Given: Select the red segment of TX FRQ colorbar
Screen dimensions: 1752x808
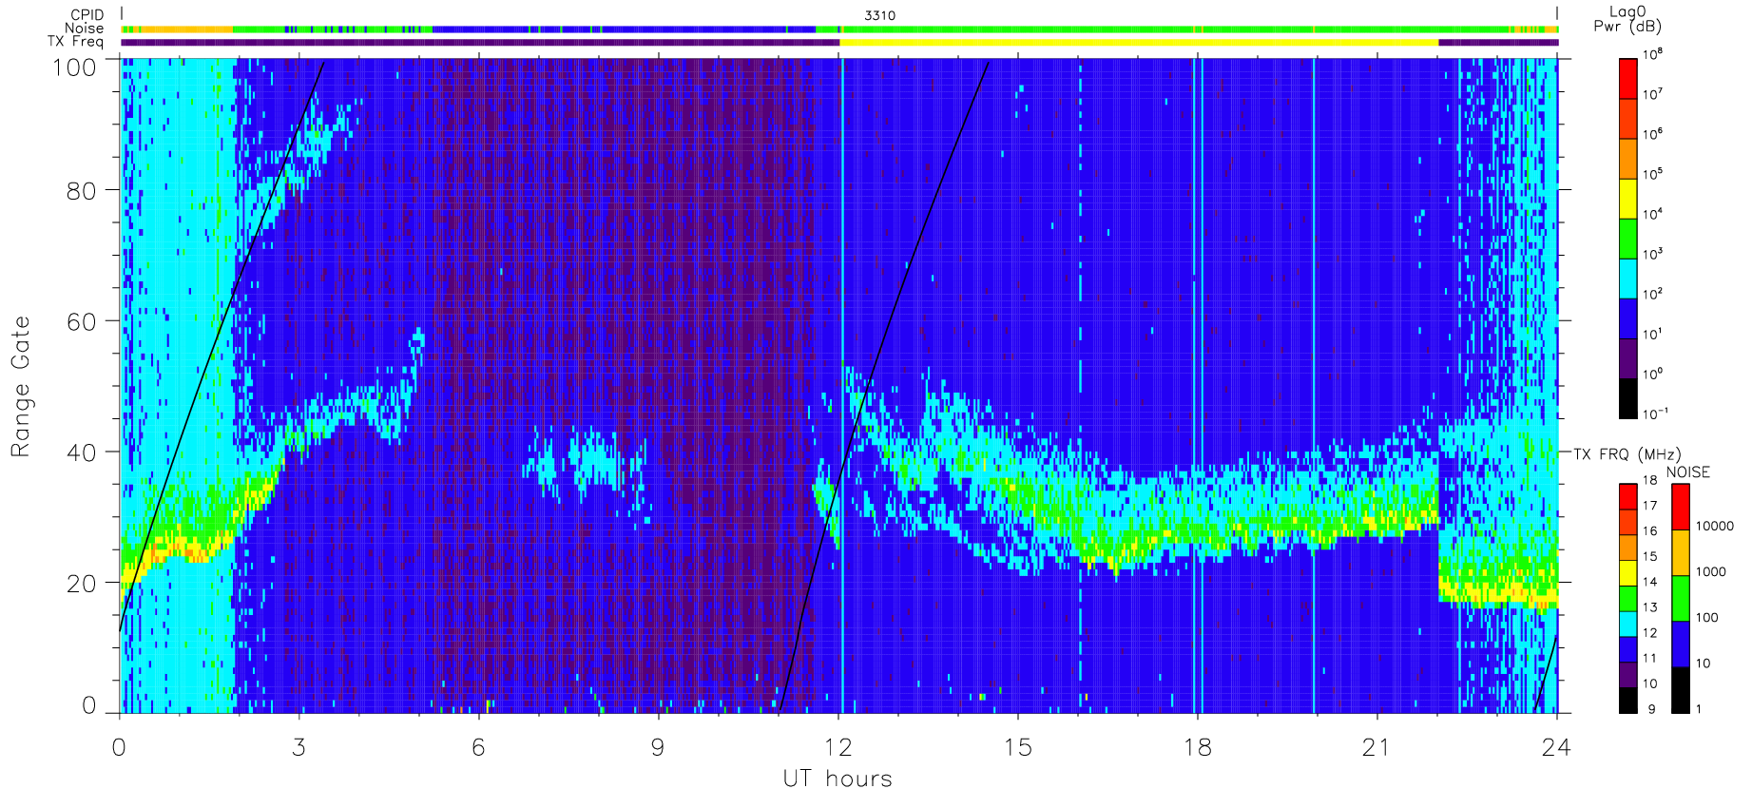Looking at the screenshot, I should (x=1627, y=496).
